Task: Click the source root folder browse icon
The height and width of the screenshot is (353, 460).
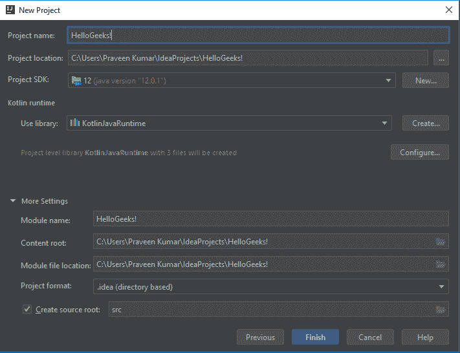Action: [x=441, y=310]
